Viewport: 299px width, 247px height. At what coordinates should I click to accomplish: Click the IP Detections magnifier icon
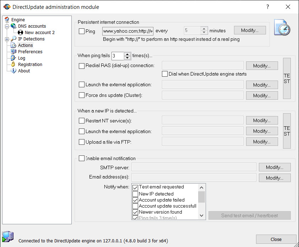pyautogui.click(x=13, y=39)
